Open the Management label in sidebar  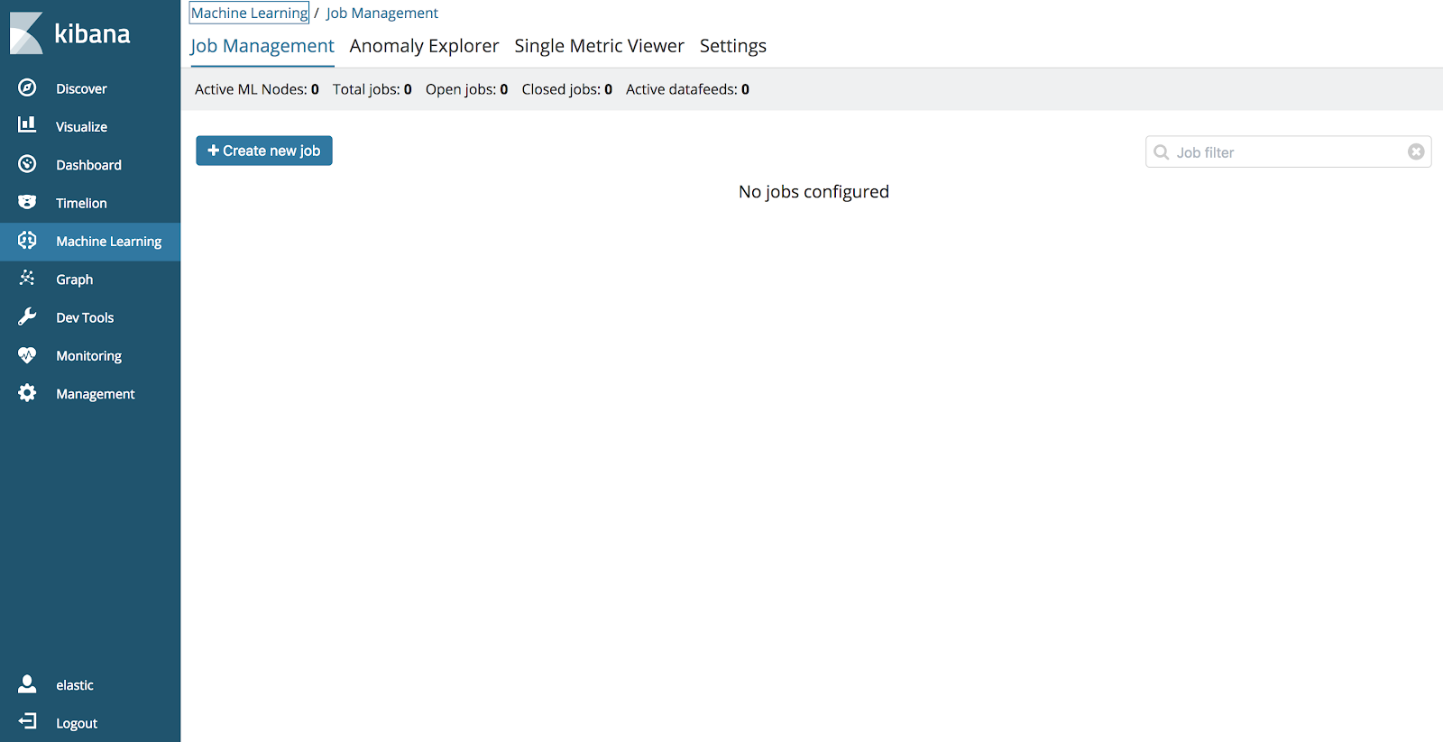click(x=95, y=394)
